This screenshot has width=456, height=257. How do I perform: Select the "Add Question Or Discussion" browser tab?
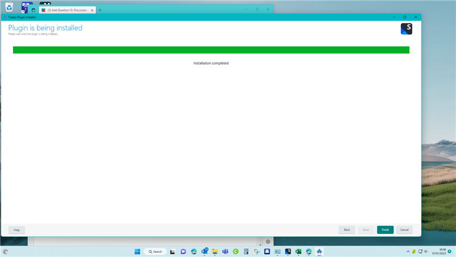(x=67, y=10)
